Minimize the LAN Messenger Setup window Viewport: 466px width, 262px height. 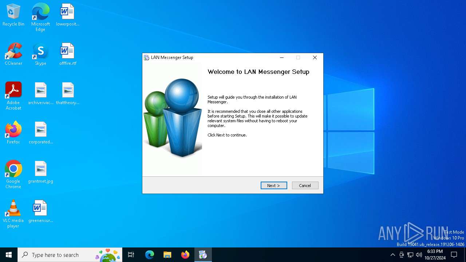coord(282,57)
